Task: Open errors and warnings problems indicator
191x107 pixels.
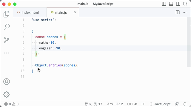Action: tap(11, 104)
